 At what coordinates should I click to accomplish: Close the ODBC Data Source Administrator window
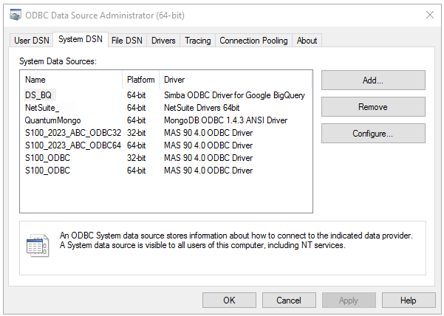pyautogui.click(x=429, y=15)
